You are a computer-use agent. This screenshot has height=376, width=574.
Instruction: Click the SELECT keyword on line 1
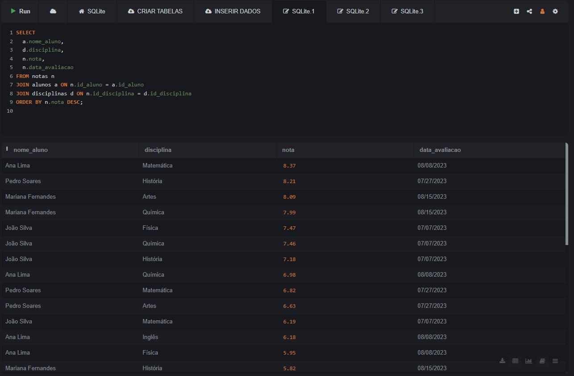coord(25,33)
